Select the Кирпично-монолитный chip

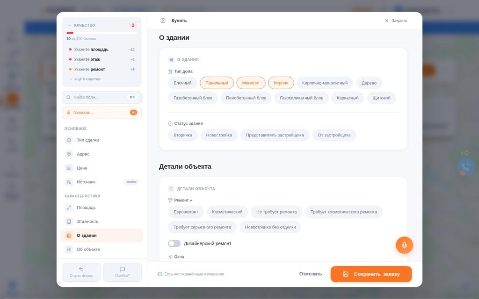tap(325, 83)
